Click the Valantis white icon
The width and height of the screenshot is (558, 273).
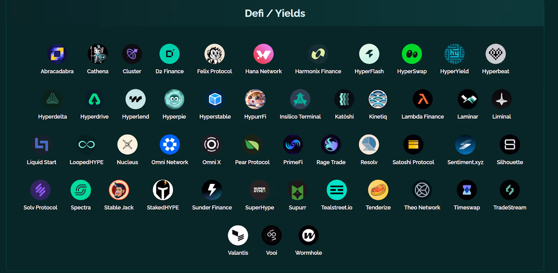[x=238, y=235]
